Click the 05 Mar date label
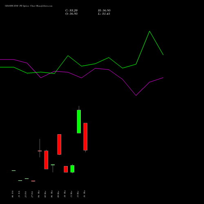204x204 pixels. click(x=45, y=194)
